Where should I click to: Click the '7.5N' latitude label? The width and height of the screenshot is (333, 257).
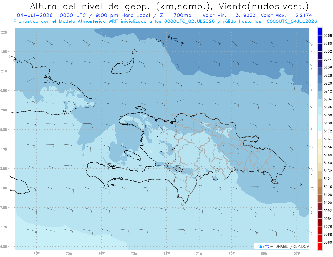click(x=4, y=207)
